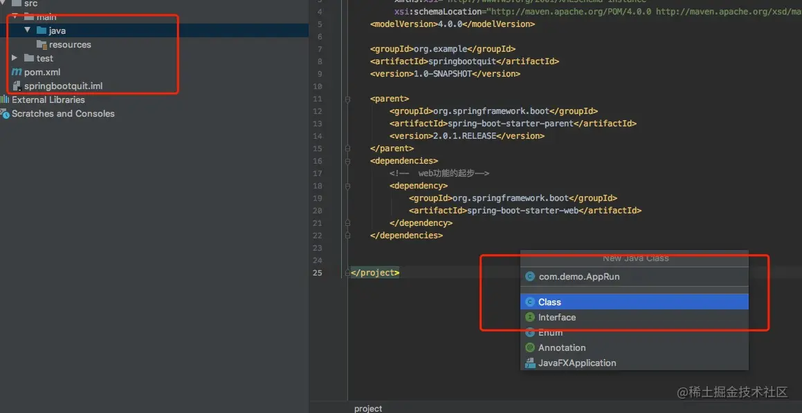Click fold end marker at line 21
This screenshot has height=413, width=802.
point(348,223)
